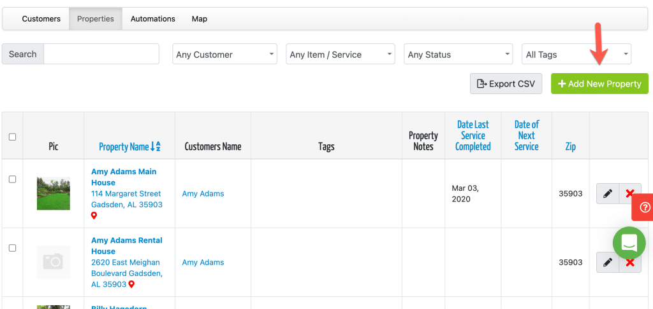Click the Export CSV button
Screen dimensions: 653x309
point(506,83)
